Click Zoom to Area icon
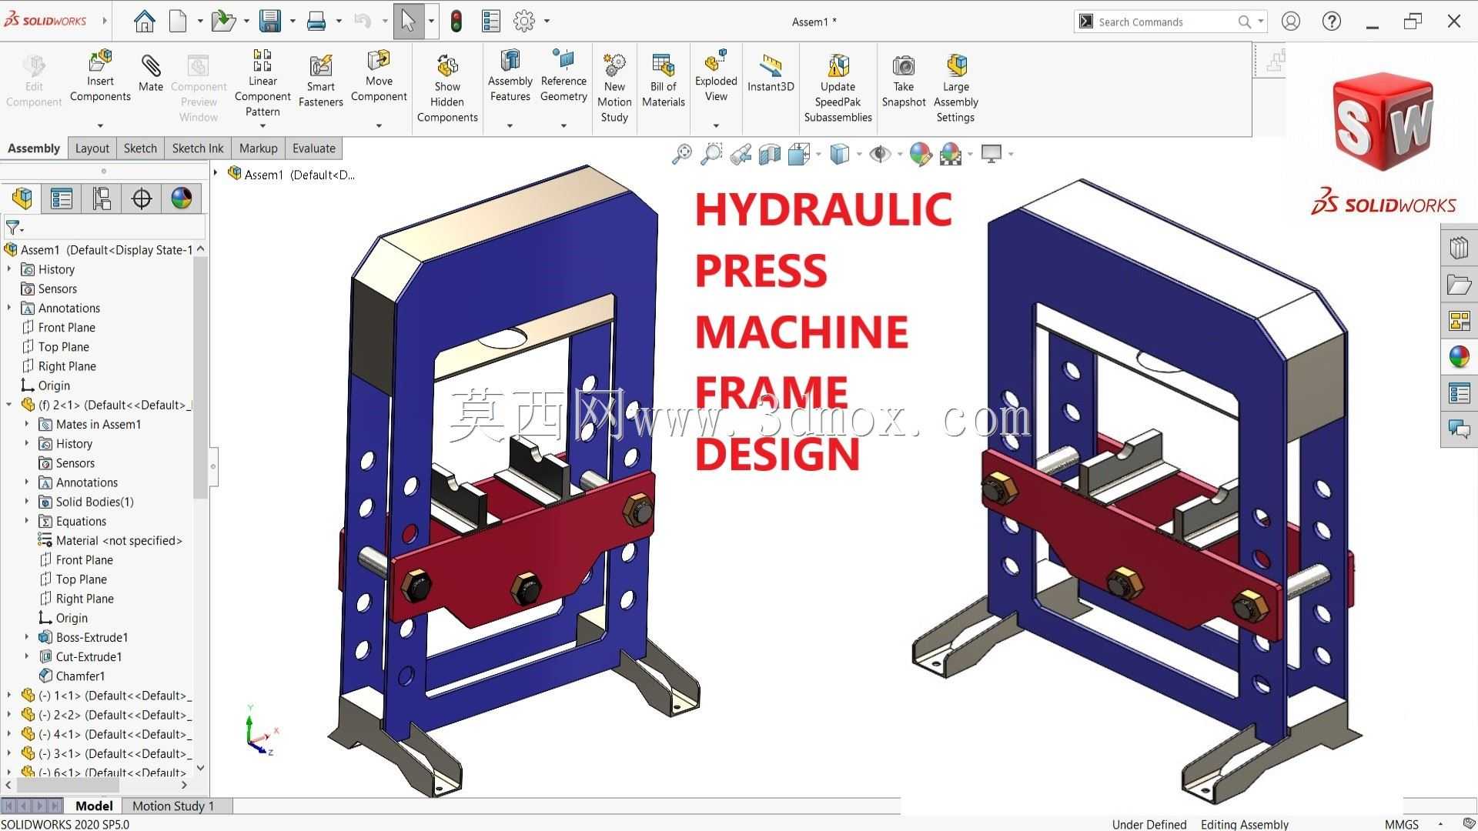The height and width of the screenshot is (831, 1478). coord(711,155)
